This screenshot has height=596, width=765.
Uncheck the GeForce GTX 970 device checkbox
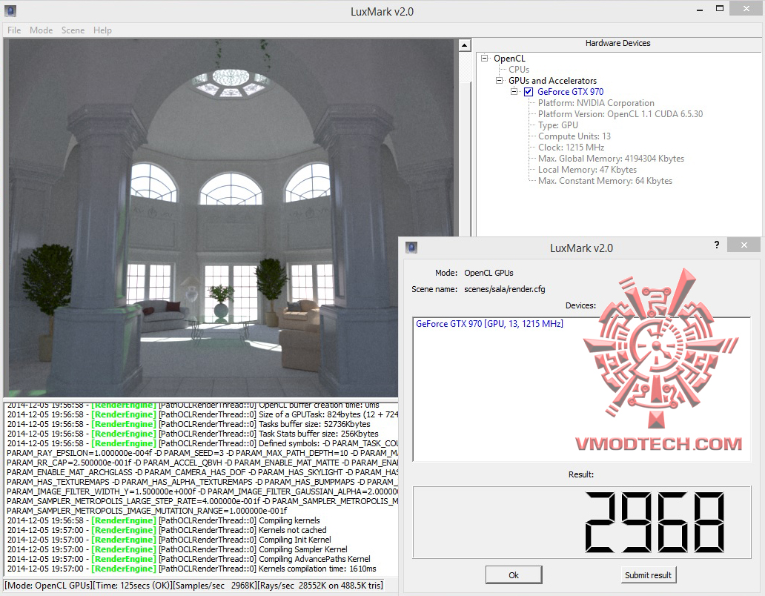click(x=529, y=92)
